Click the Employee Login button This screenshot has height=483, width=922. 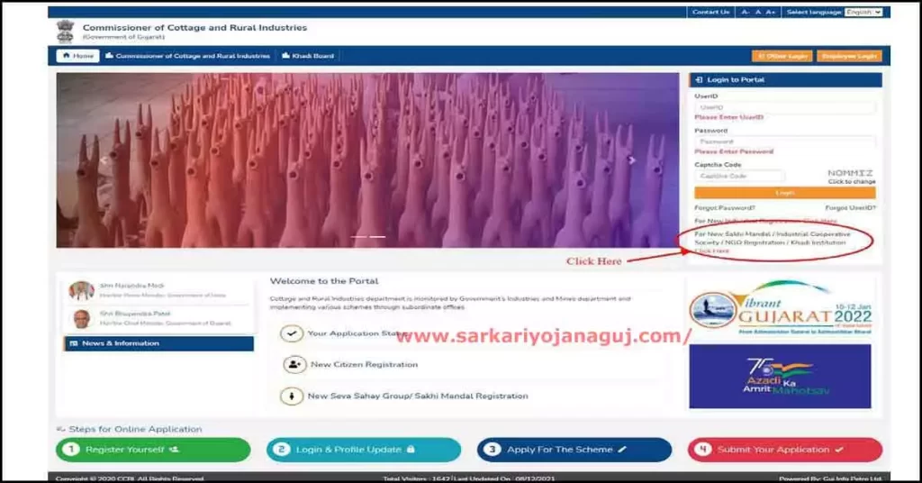click(x=848, y=56)
